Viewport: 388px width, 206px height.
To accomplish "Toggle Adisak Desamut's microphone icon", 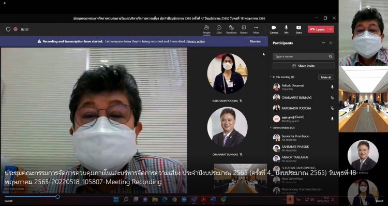I will [x=332, y=87].
